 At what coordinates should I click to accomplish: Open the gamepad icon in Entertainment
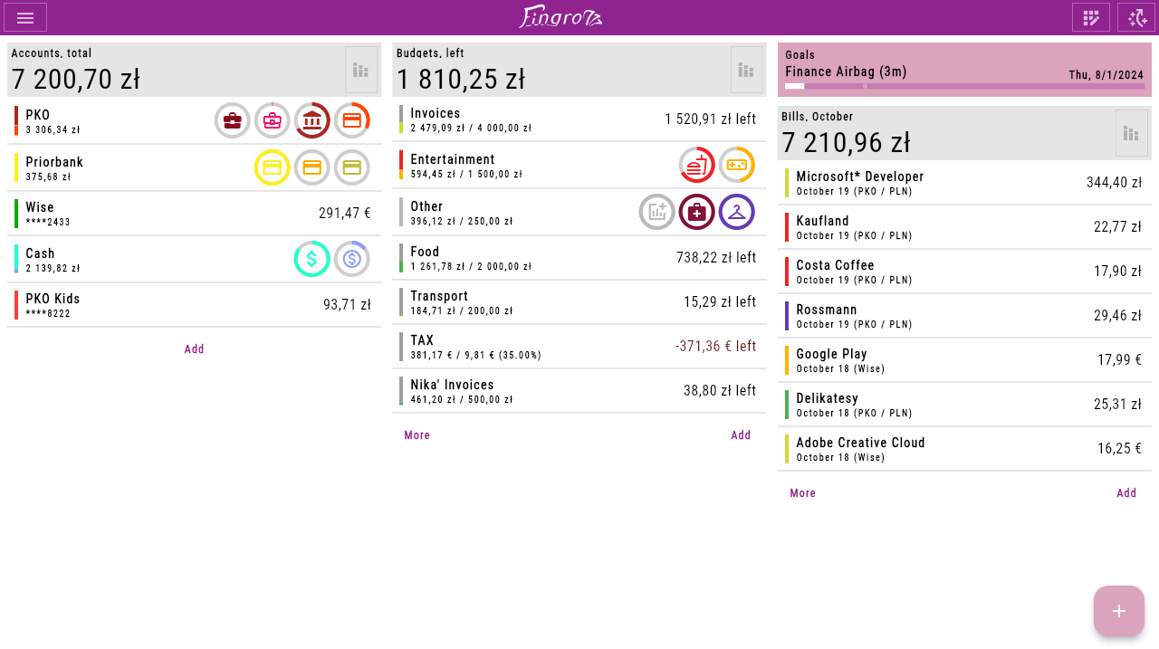(x=737, y=165)
